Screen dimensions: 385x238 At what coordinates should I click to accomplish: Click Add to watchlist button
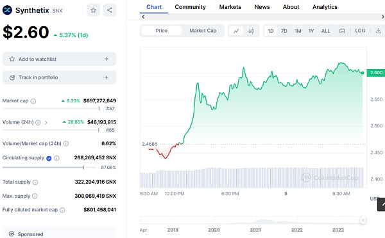point(59,59)
